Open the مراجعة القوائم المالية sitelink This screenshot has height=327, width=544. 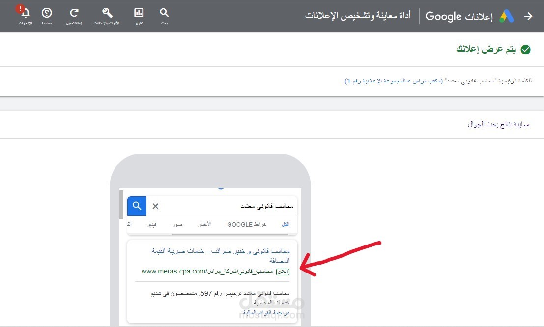pyautogui.click(x=266, y=313)
